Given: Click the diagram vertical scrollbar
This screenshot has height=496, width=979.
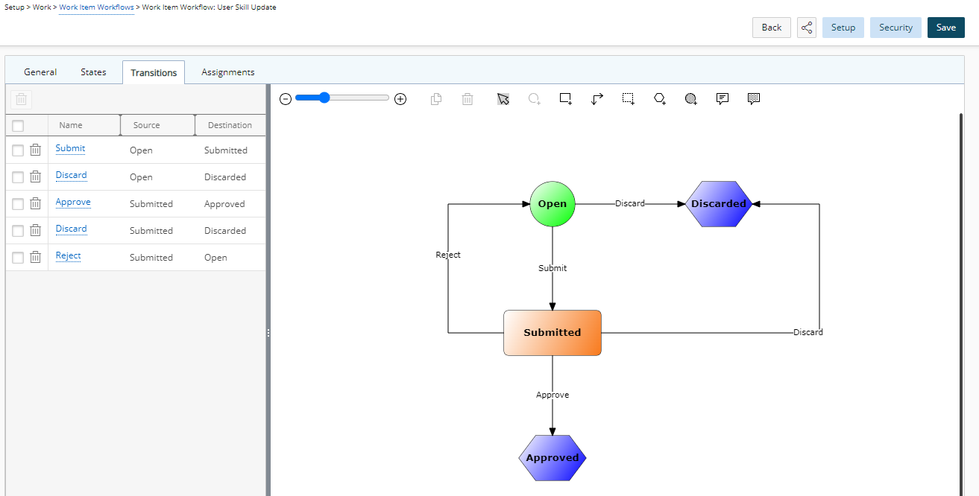Looking at the screenshot, I should click(x=961, y=304).
